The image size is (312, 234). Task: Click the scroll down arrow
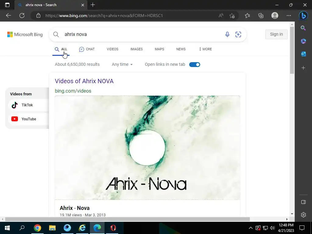[292, 214]
